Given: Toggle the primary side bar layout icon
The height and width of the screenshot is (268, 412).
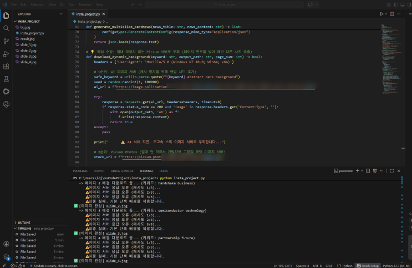Looking at the screenshot, I should (x=396, y=4).
